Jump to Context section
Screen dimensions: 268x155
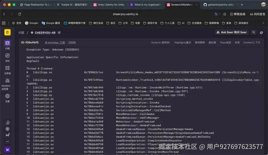point(252,43)
